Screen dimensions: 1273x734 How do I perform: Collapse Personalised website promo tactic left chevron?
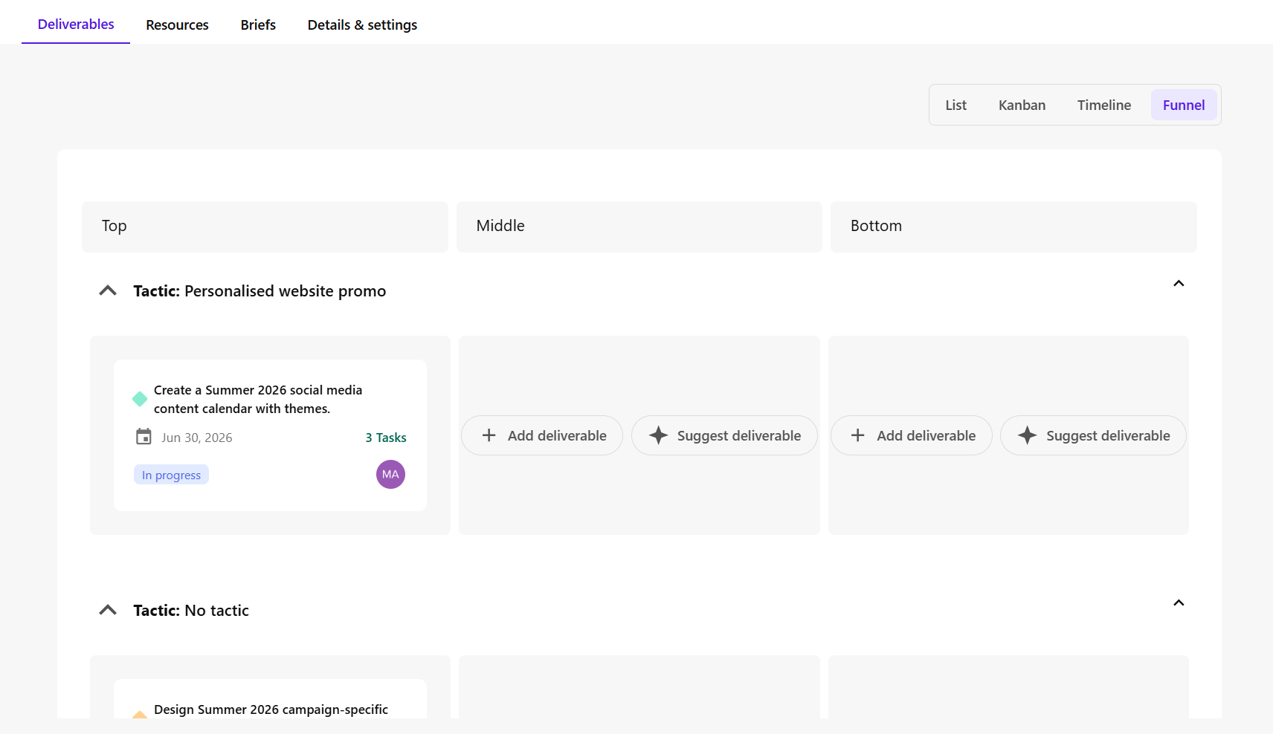108,290
